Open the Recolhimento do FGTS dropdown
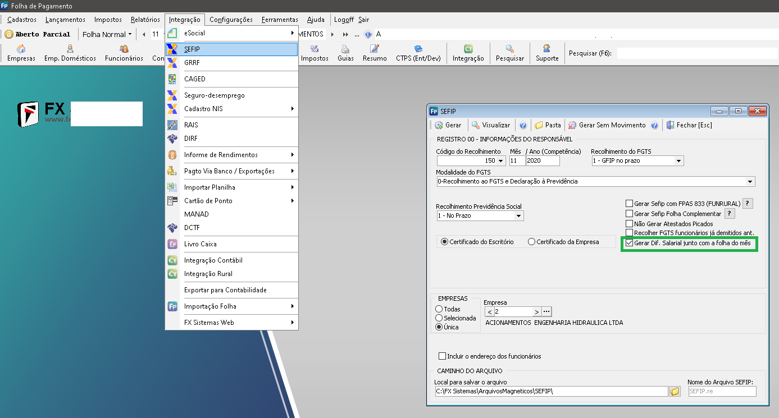Screen dimensions: 779x418 click(x=678, y=161)
